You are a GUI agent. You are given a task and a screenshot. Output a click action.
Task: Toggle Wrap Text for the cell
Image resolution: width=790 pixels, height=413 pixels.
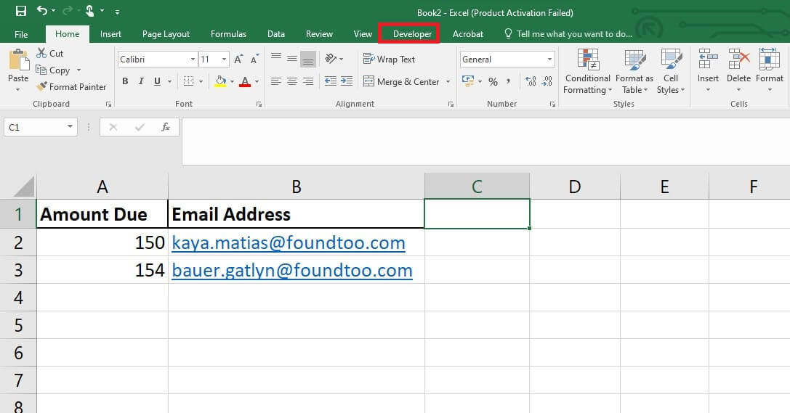coord(390,60)
